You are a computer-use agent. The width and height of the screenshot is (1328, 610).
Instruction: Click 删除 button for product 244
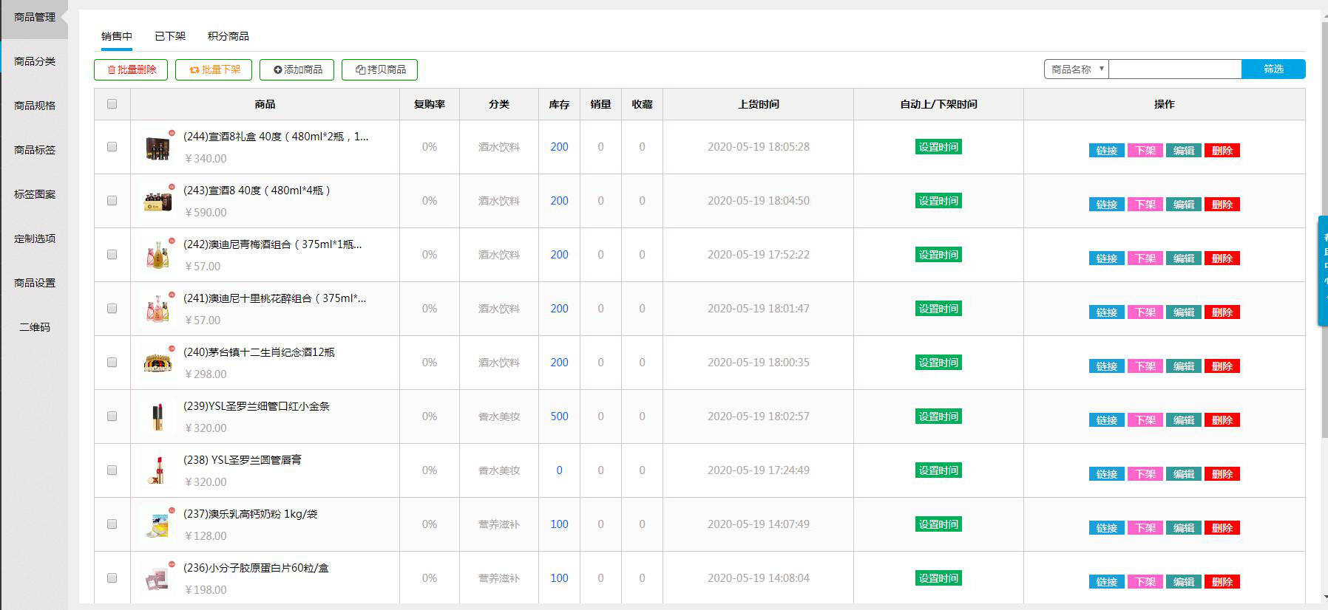tap(1222, 151)
